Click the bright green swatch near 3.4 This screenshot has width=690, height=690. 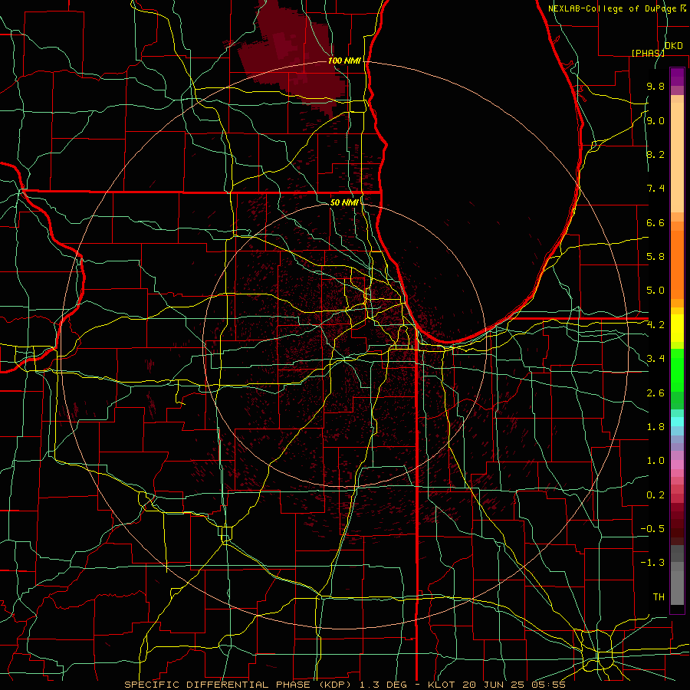[677, 370]
